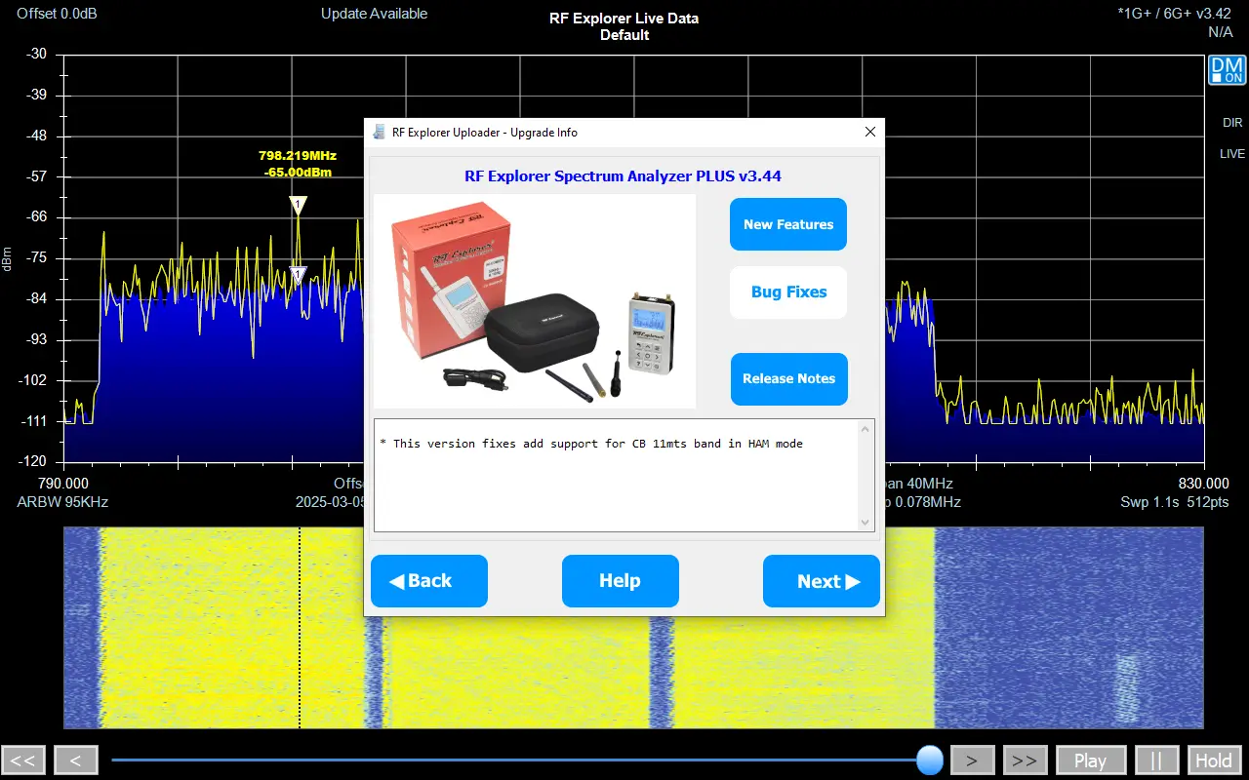1249x780 pixels.
Task: Toggle the DM ON indicator
Action: click(1227, 70)
